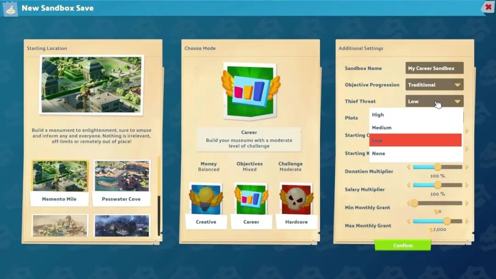Collapse the Thief Threat dropdown
This screenshot has width=496, height=279.
tap(434, 101)
